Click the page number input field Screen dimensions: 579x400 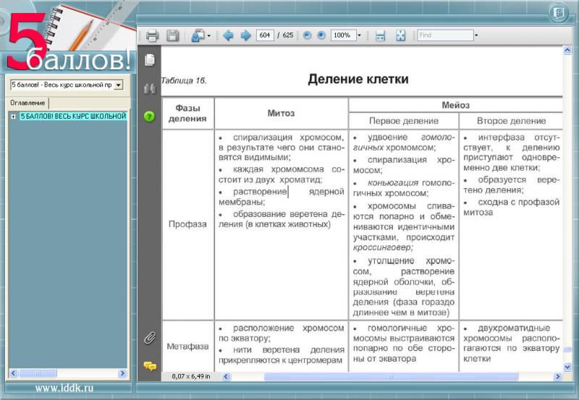tap(264, 35)
